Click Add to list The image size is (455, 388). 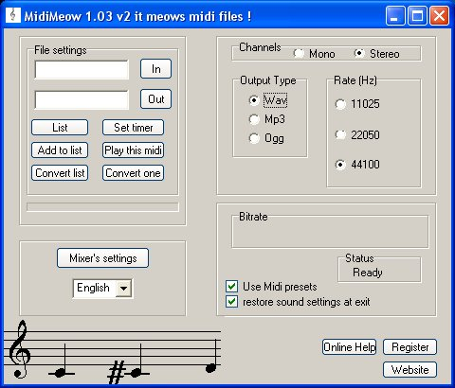click(x=60, y=150)
